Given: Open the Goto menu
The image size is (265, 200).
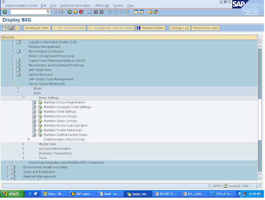Looking at the screenshot, I should point(53,5).
